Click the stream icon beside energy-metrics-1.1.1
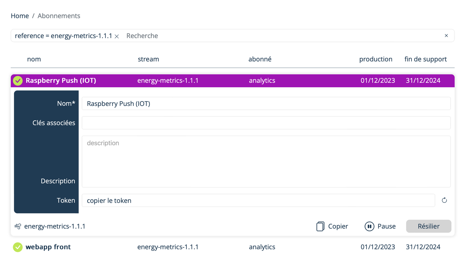Viewport: 469px width, 265px height. 18,226
